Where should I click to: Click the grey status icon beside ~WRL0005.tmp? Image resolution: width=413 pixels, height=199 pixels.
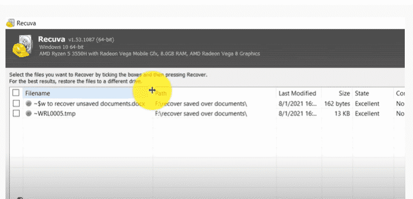[29, 114]
